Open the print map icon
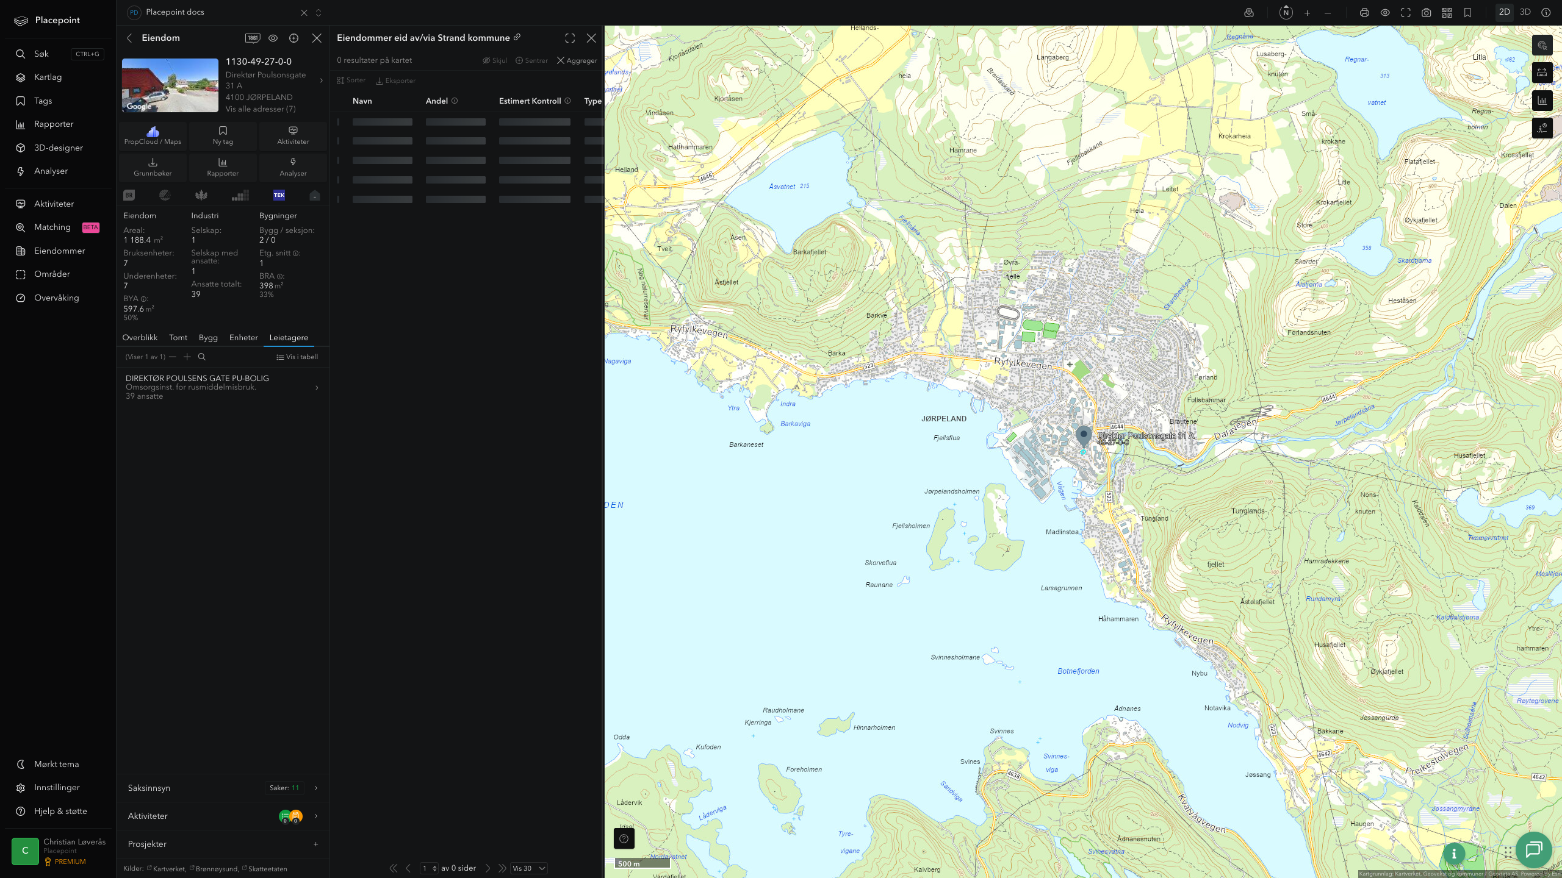The image size is (1562, 878). click(x=1364, y=13)
